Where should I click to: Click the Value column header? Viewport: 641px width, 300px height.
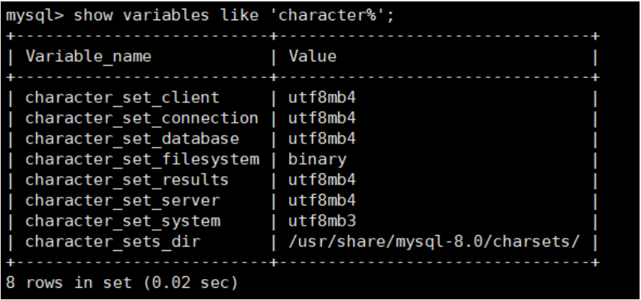point(311,56)
